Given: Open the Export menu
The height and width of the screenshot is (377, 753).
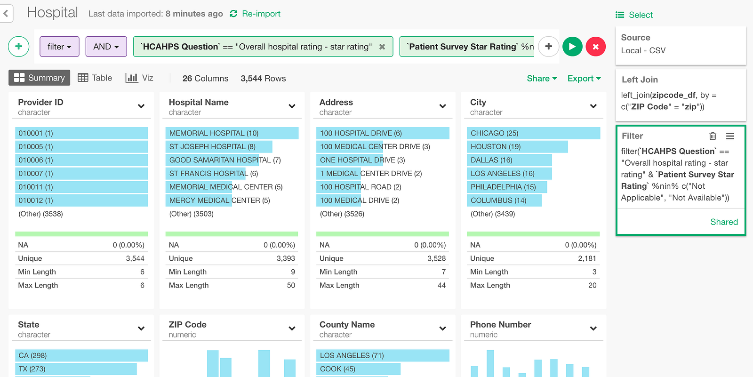Looking at the screenshot, I should [x=584, y=78].
